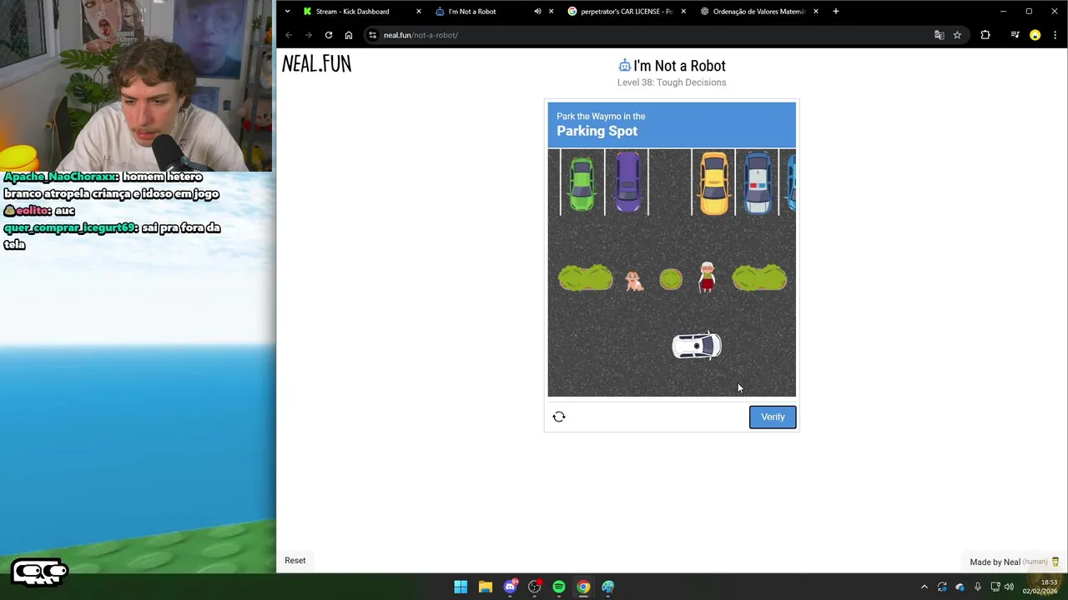Expand the tab search dropdown
Viewport: 1068px width, 600px height.
click(287, 12)
